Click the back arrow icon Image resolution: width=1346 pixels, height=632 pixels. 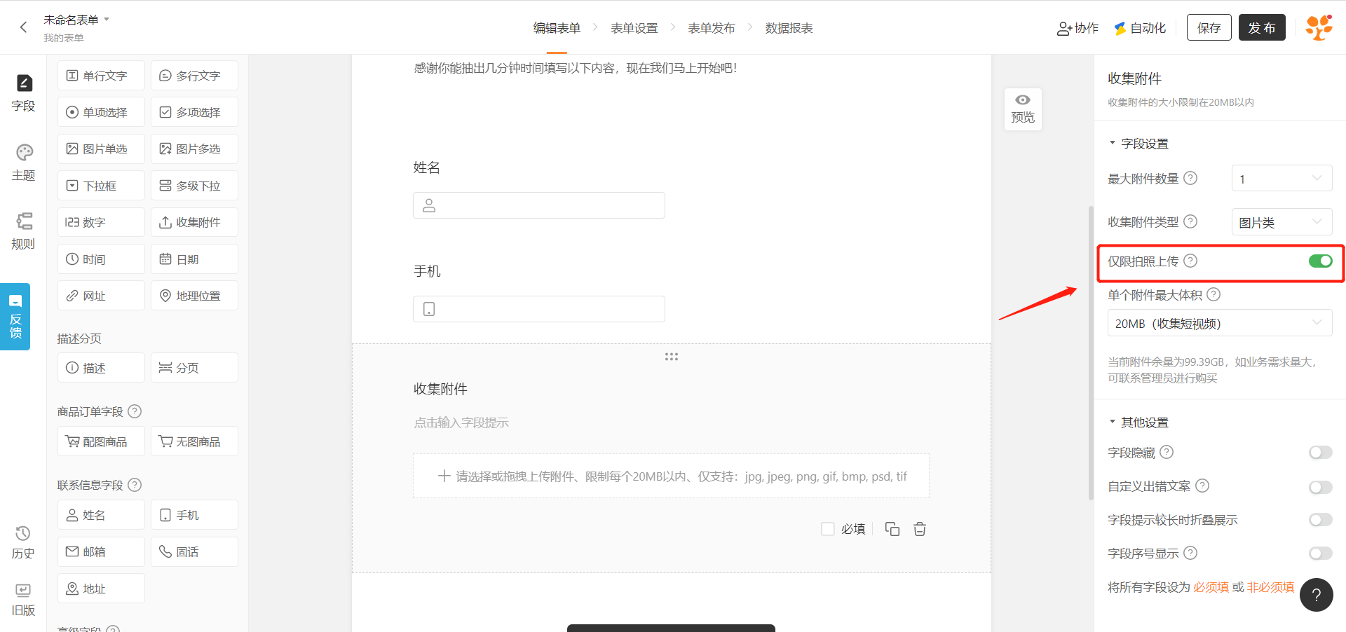tap(23, 27)
